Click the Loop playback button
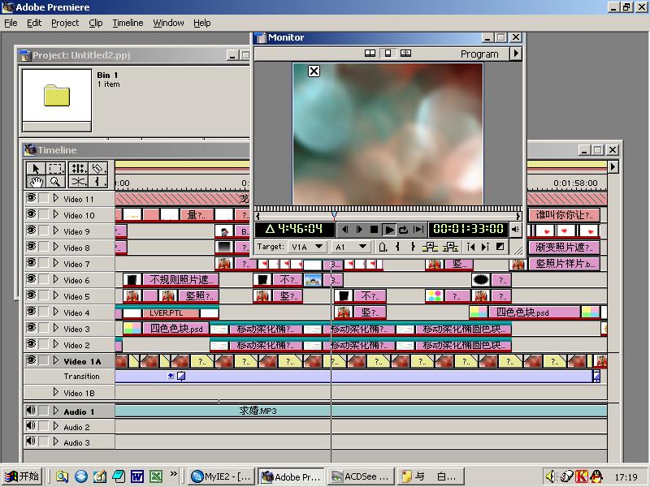The image size is (650, 487). (x=403, y=229)
